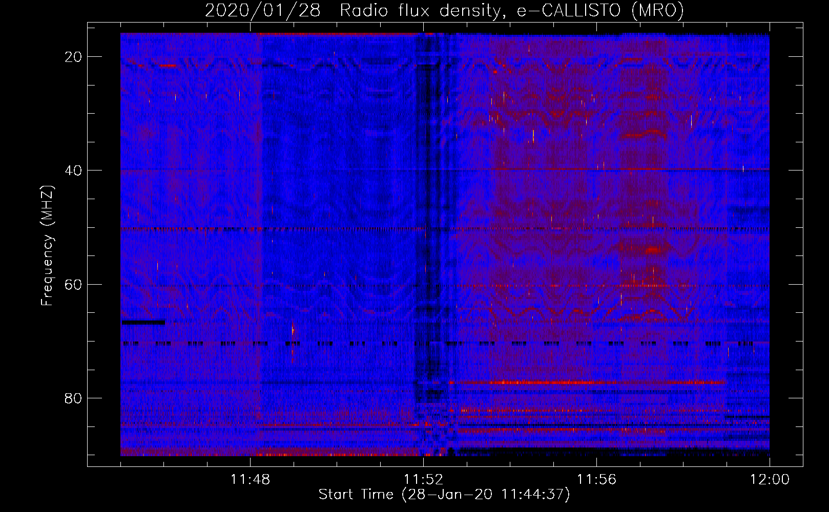Click the 'Frequency (MHZ)' axis label
Viewport: 829px width, 512px height.
[47, 246]
